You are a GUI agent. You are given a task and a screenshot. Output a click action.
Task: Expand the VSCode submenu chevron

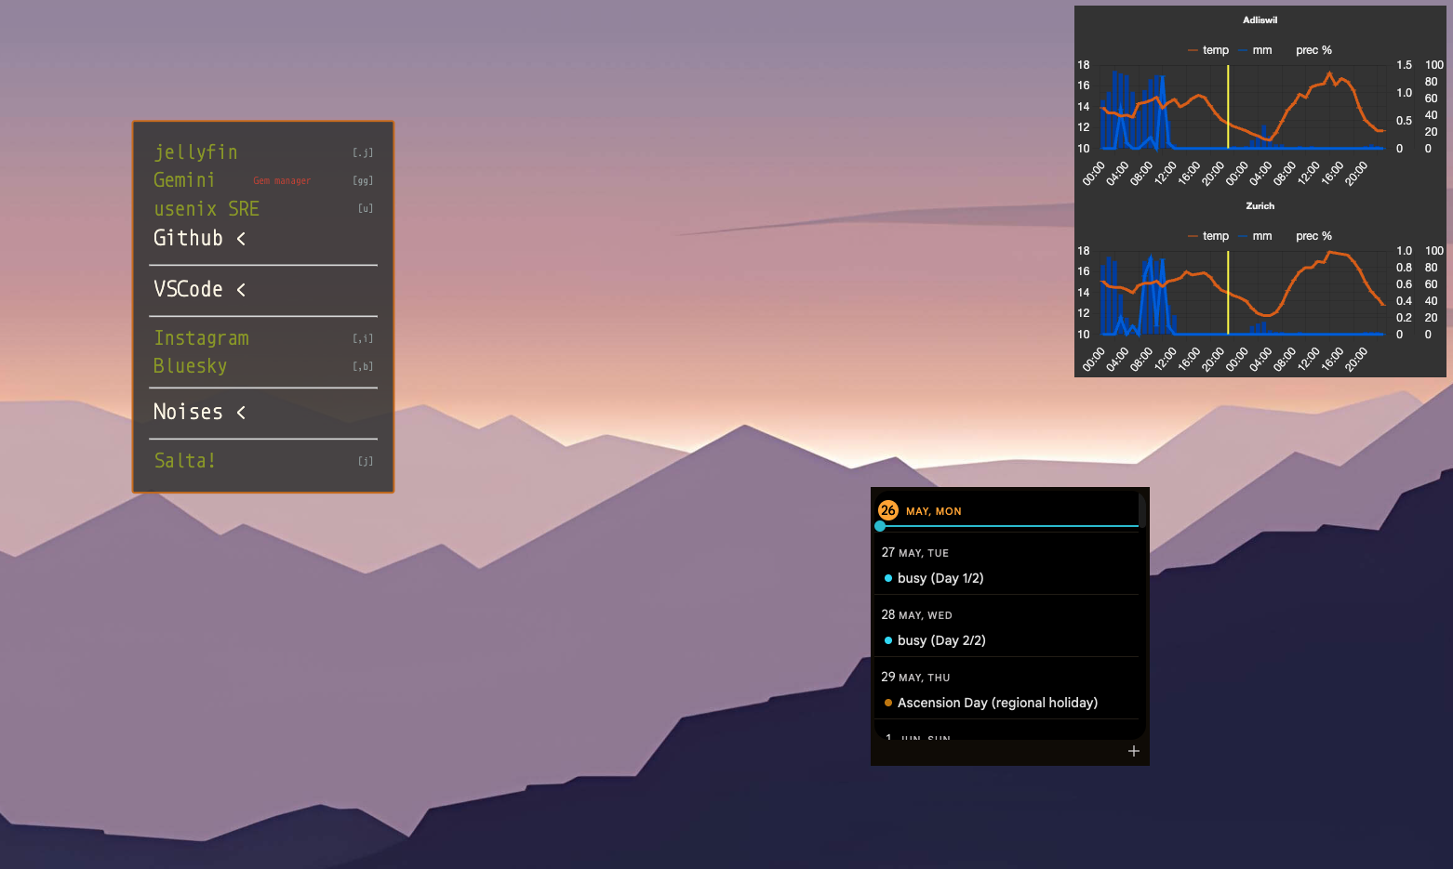(241, 290)
